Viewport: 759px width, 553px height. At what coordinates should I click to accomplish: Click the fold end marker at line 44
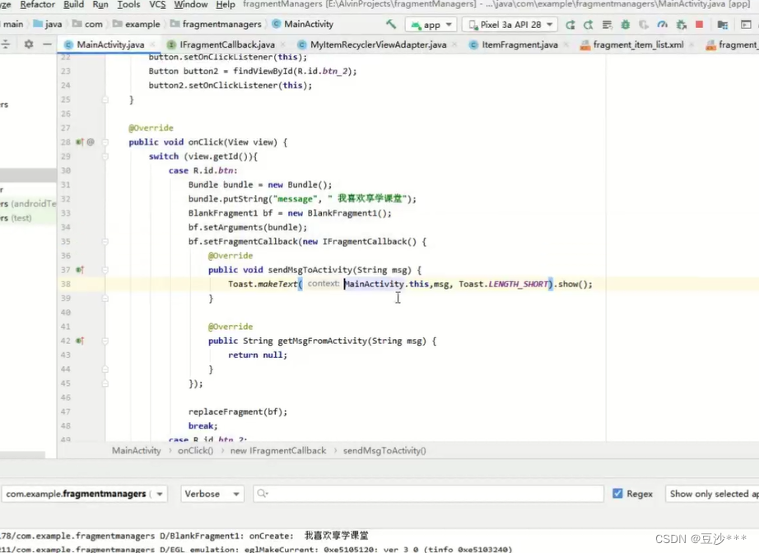click(105, 369)
